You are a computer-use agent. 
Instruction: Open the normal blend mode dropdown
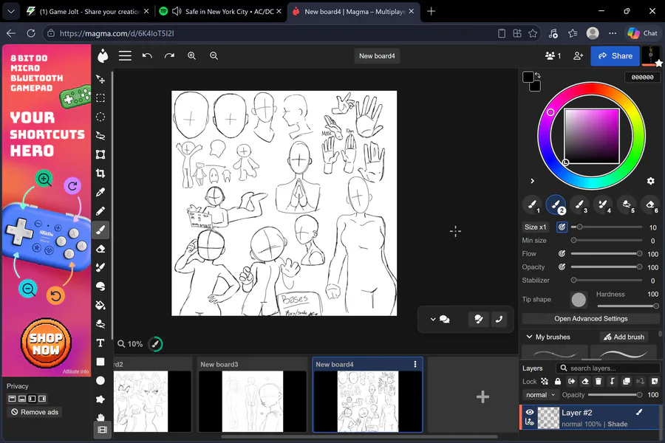click(x=540, y=395)
